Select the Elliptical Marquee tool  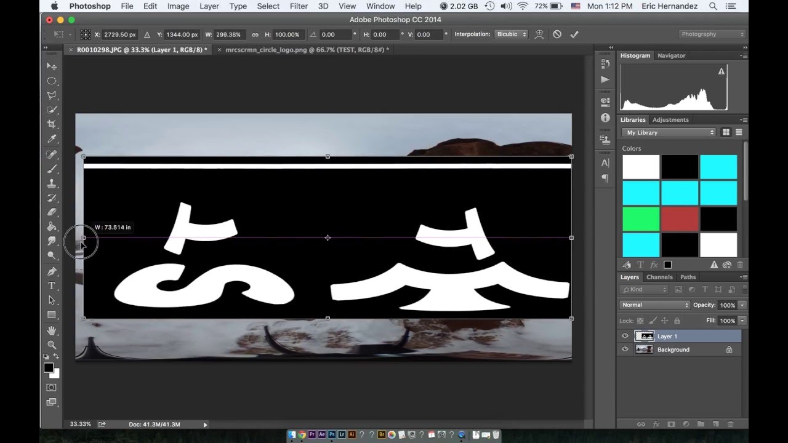pyautogui.click(x=52, y=81)
